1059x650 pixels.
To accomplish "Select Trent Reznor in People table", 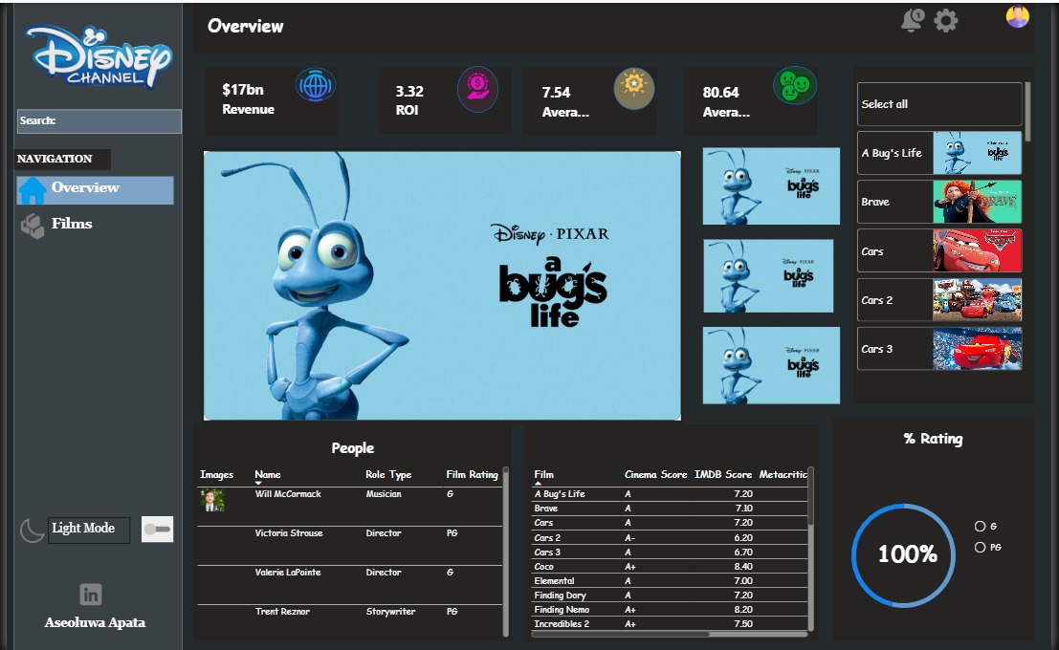I will pos(282,612).
